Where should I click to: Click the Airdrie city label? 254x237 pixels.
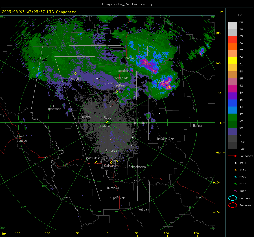[111, 150]
